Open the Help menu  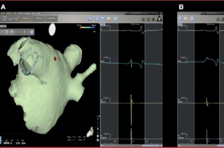38,13
